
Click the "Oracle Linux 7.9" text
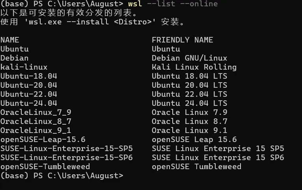pyautogui.click(x=189, y=113)
